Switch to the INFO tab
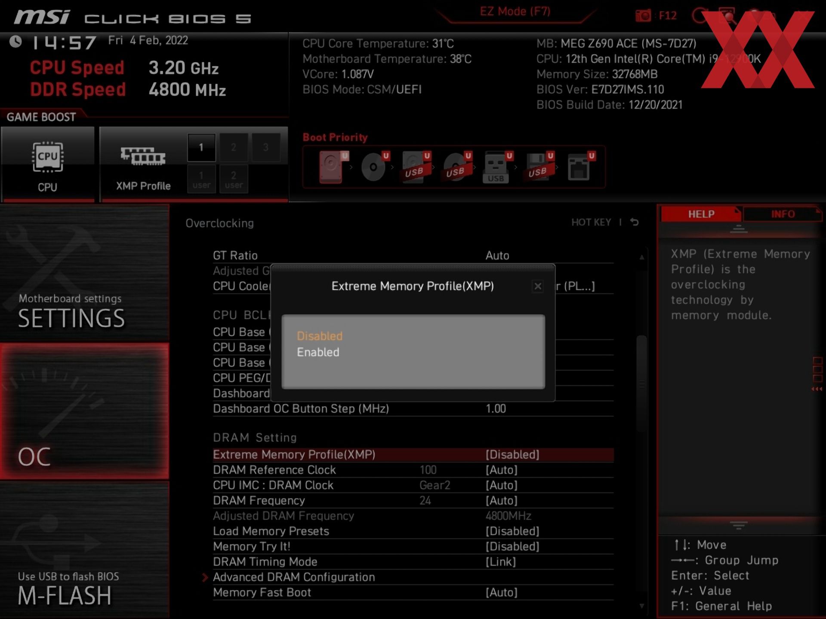Image resolution: width=826 pixels, height=619 pixels. (x=783, y=214)
